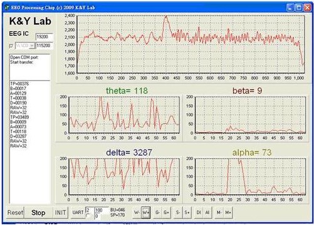This screenshot has width=314, height=226.
Task: Click the 19200 baud rate field
Action: pos(44,37)
